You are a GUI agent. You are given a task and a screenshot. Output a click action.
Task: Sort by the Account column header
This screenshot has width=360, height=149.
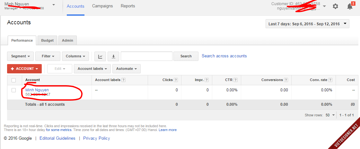click(32, 80)
